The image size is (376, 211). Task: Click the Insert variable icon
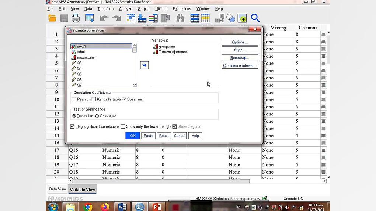pyautogui.click(x=205, y=18)
